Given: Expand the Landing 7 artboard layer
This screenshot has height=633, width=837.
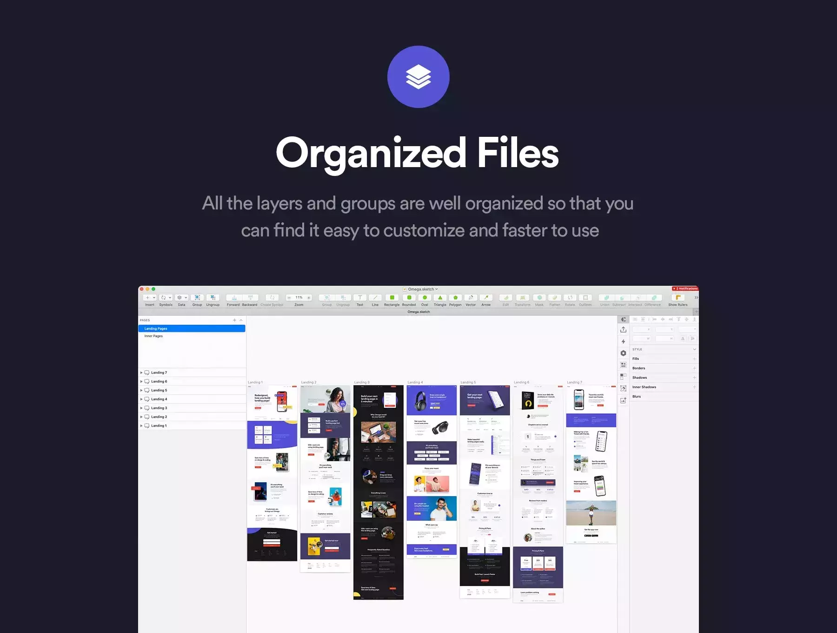Looking at the screenshot, I should coord(141,372).
